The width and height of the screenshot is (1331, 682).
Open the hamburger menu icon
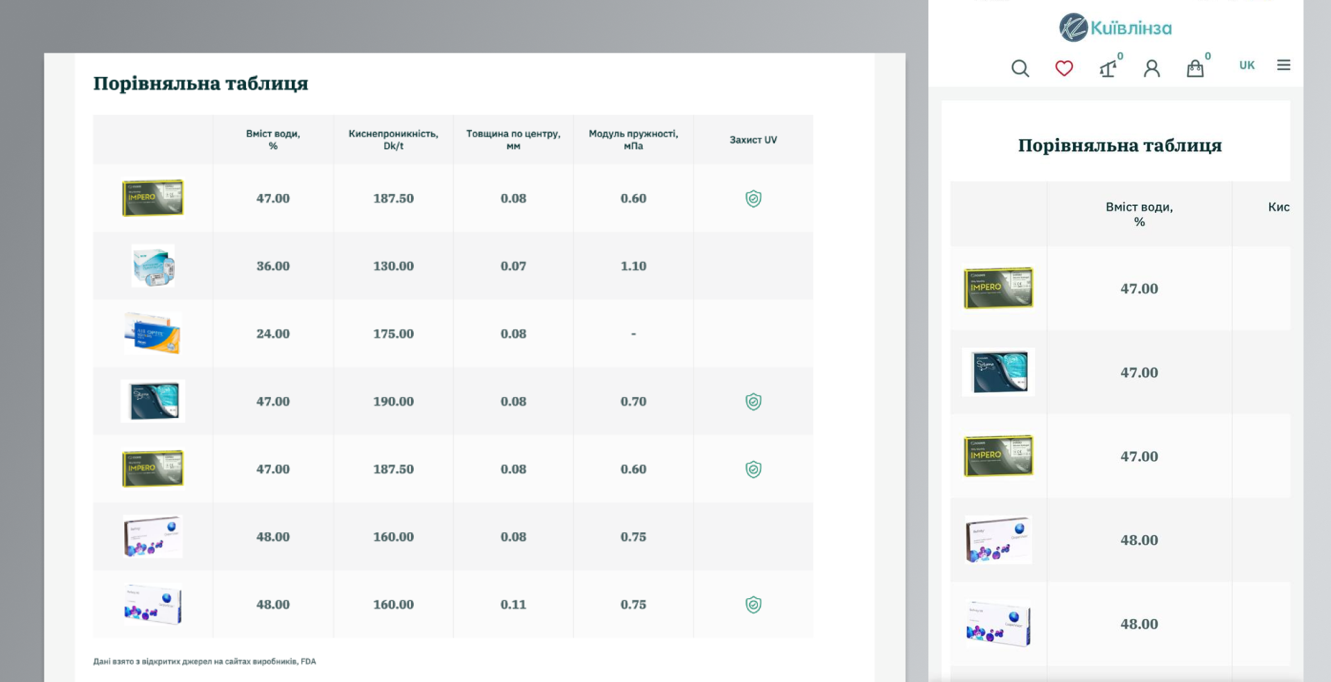[x=1284, y=65]
